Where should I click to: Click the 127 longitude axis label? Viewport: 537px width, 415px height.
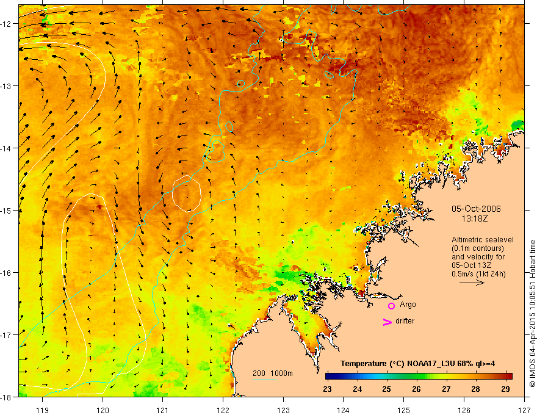(524, 410)
